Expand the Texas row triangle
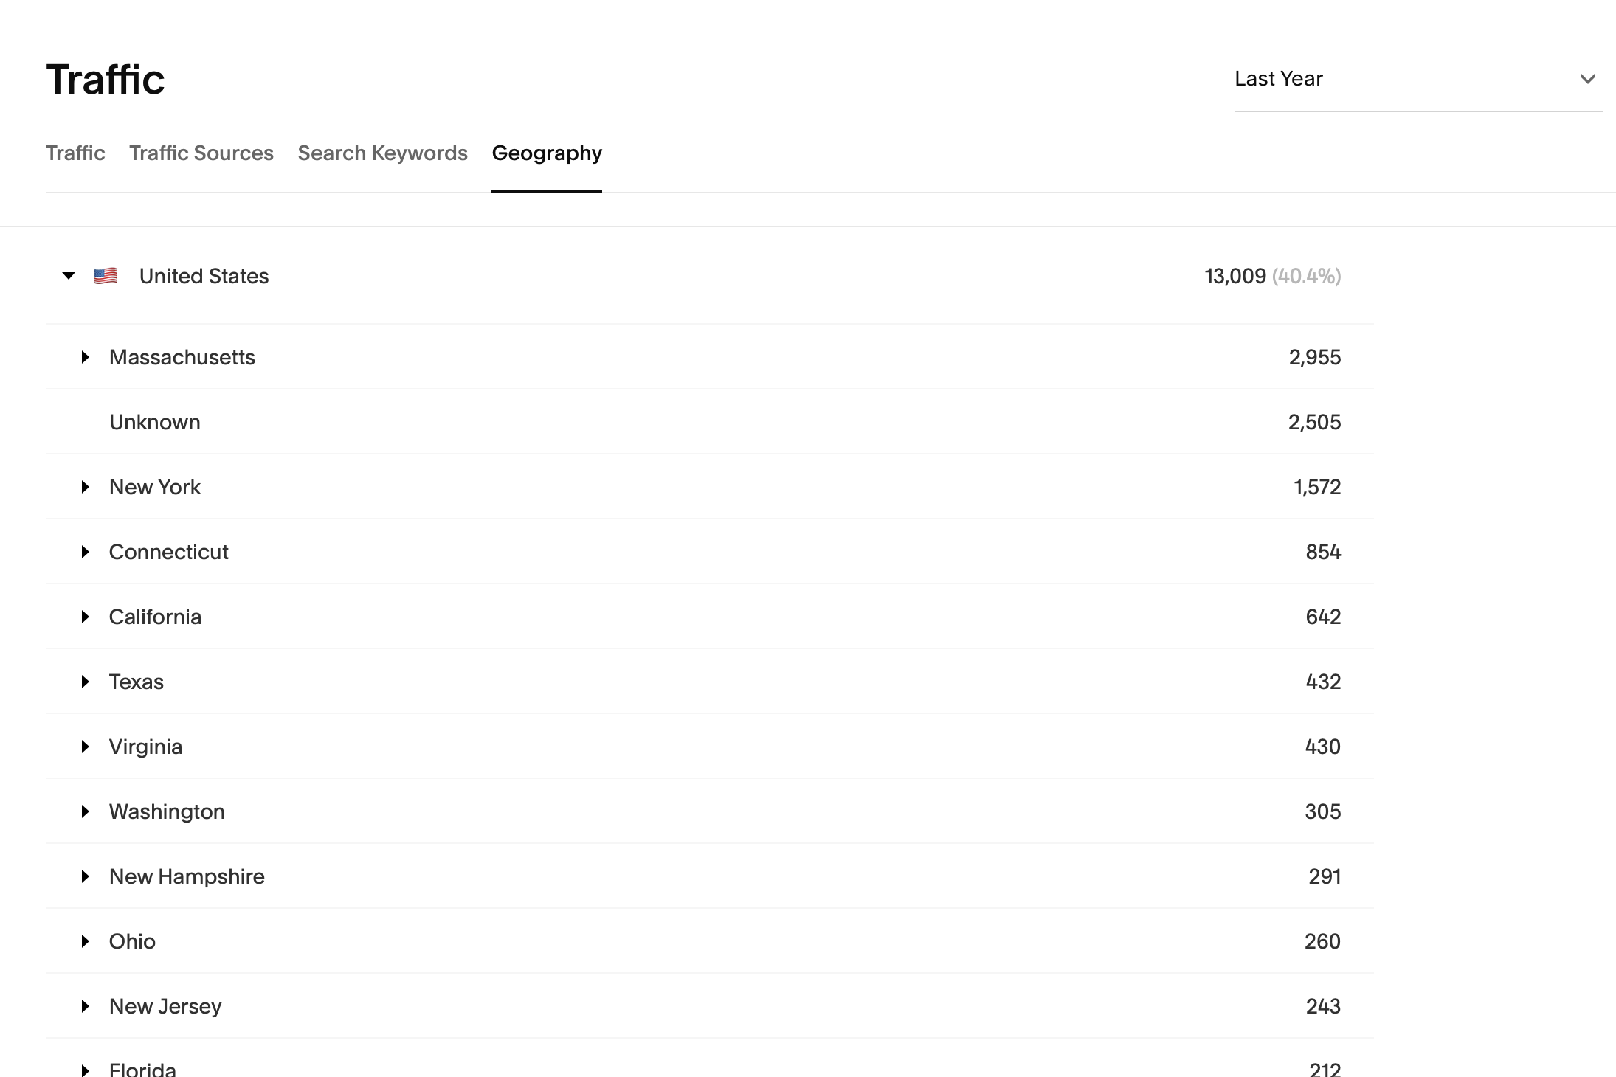The image size is (1616, 1077). [x=86, y=682]
